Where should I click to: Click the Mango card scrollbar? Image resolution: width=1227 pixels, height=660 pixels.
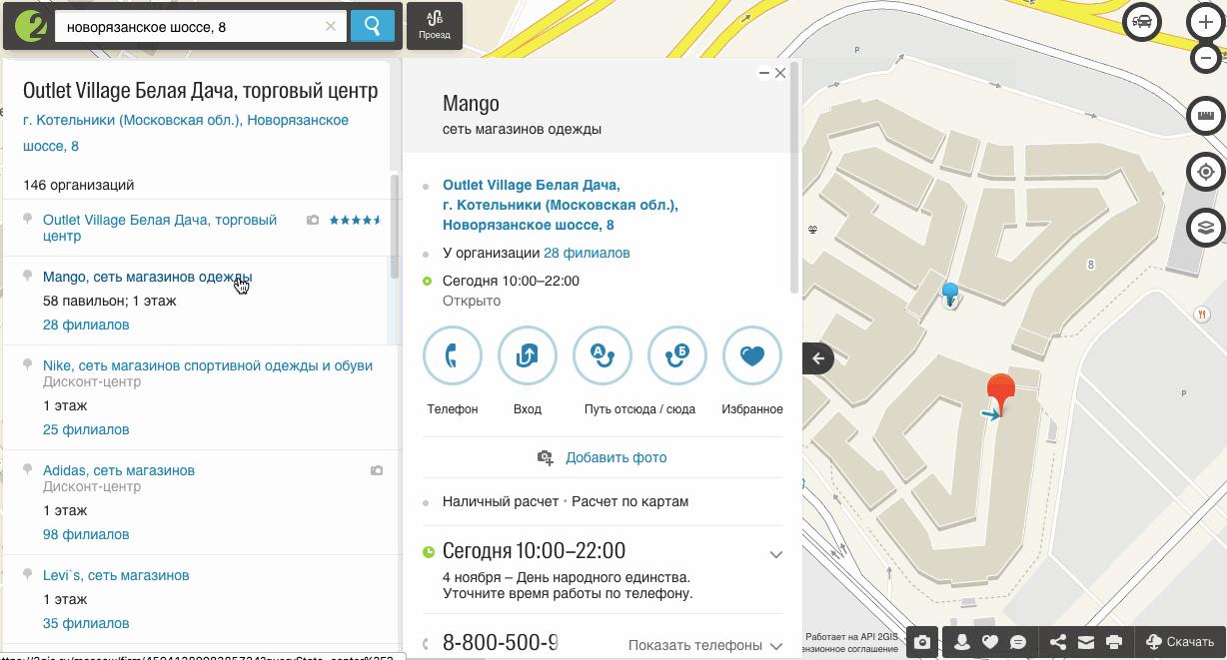pyautogui.click(x=794, y=180)
